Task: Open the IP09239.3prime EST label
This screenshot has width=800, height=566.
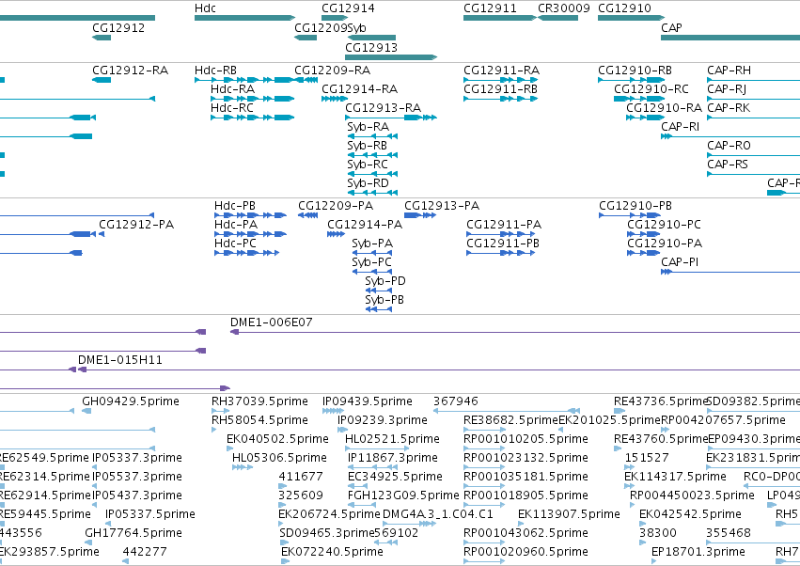Action: pos(383,420)
